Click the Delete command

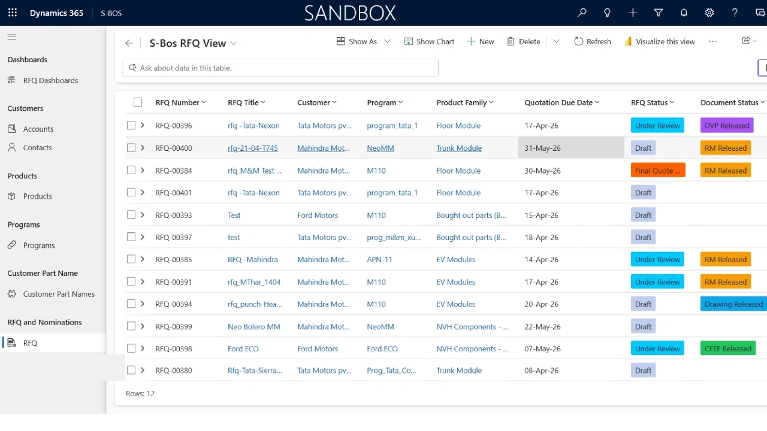tap(524, 41)
